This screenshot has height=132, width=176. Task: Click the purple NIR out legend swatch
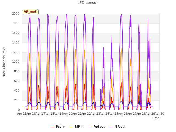(111, 127)
